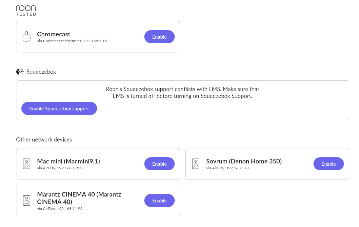359x227 pixels.
Task: Click the Mac mini (Macmini9,1) title
Action: [x=69, y=161]
